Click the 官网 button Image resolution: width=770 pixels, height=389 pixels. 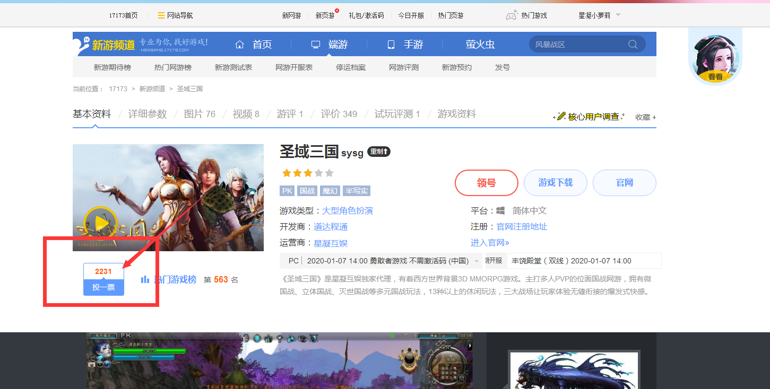click(x=625, y=183)
